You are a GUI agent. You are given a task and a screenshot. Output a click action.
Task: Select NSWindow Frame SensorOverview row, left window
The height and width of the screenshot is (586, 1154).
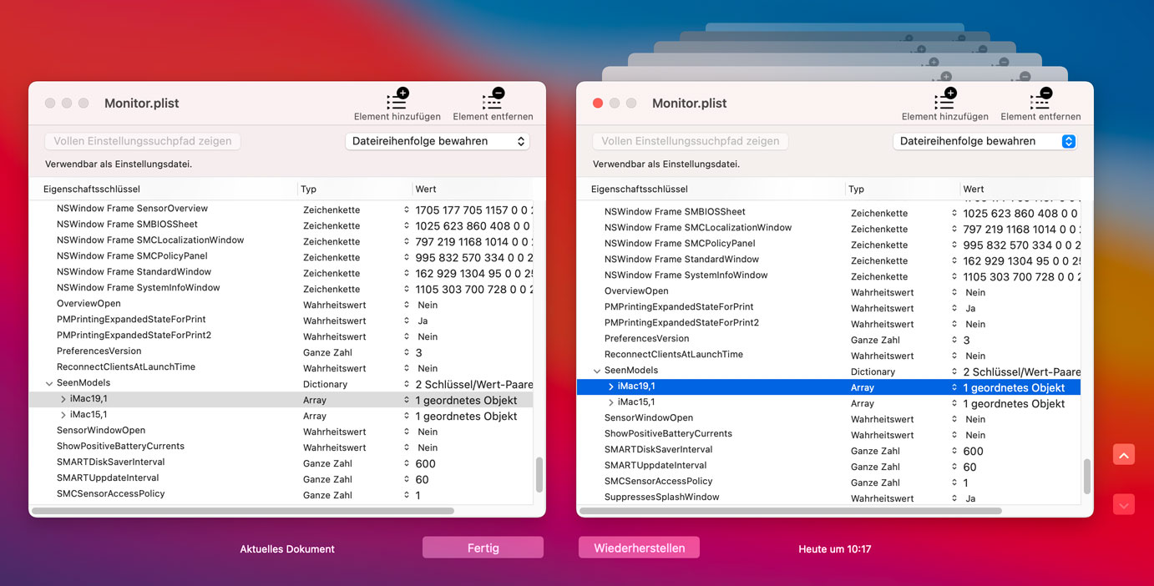[x=281, y=209]
